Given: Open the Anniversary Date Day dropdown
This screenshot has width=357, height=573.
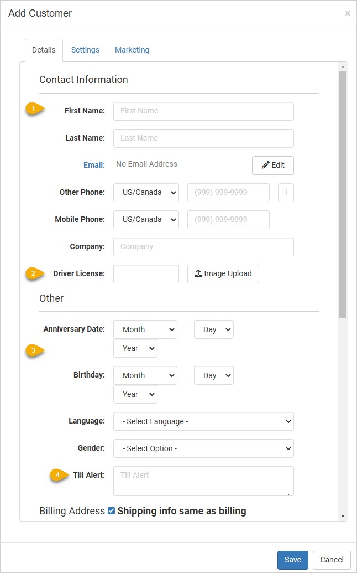Looking at the screenshot, I should coord(214,329).
